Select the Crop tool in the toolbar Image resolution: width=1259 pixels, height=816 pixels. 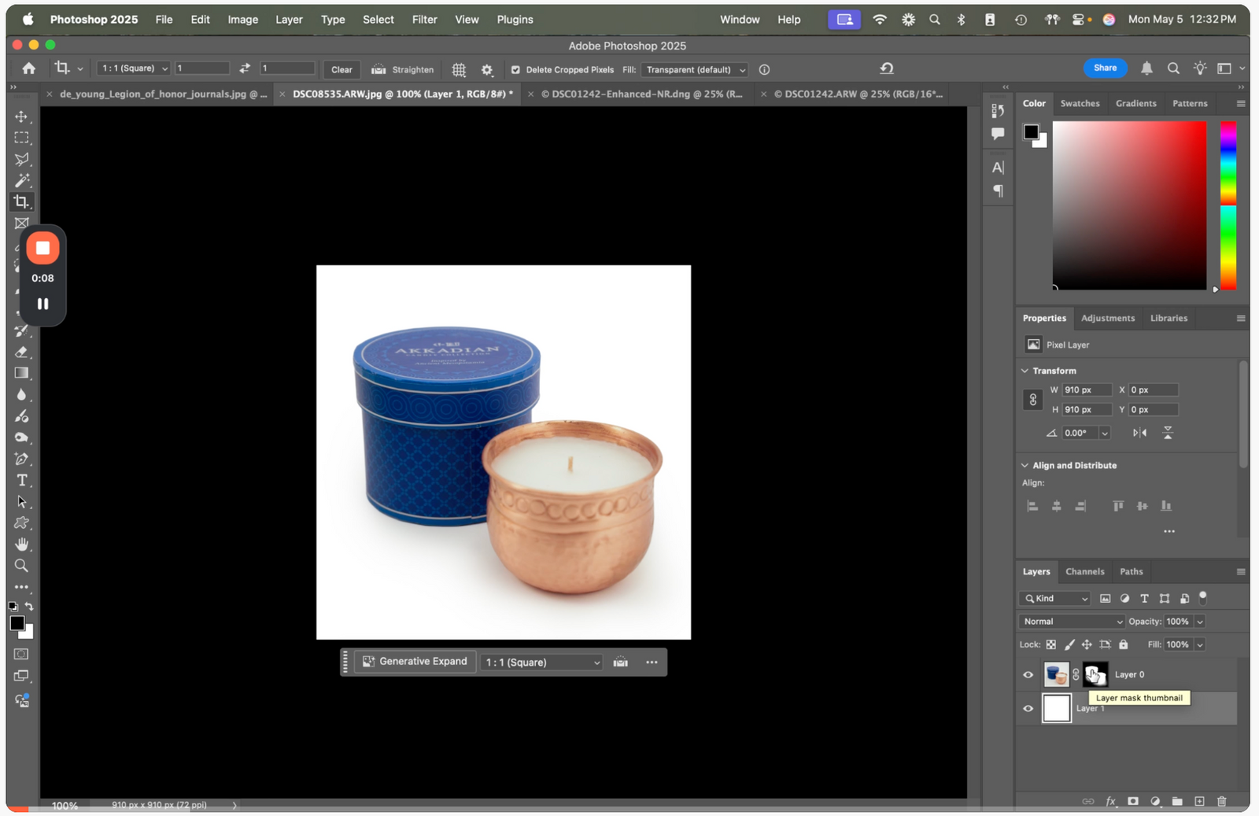tap(22, 201)
